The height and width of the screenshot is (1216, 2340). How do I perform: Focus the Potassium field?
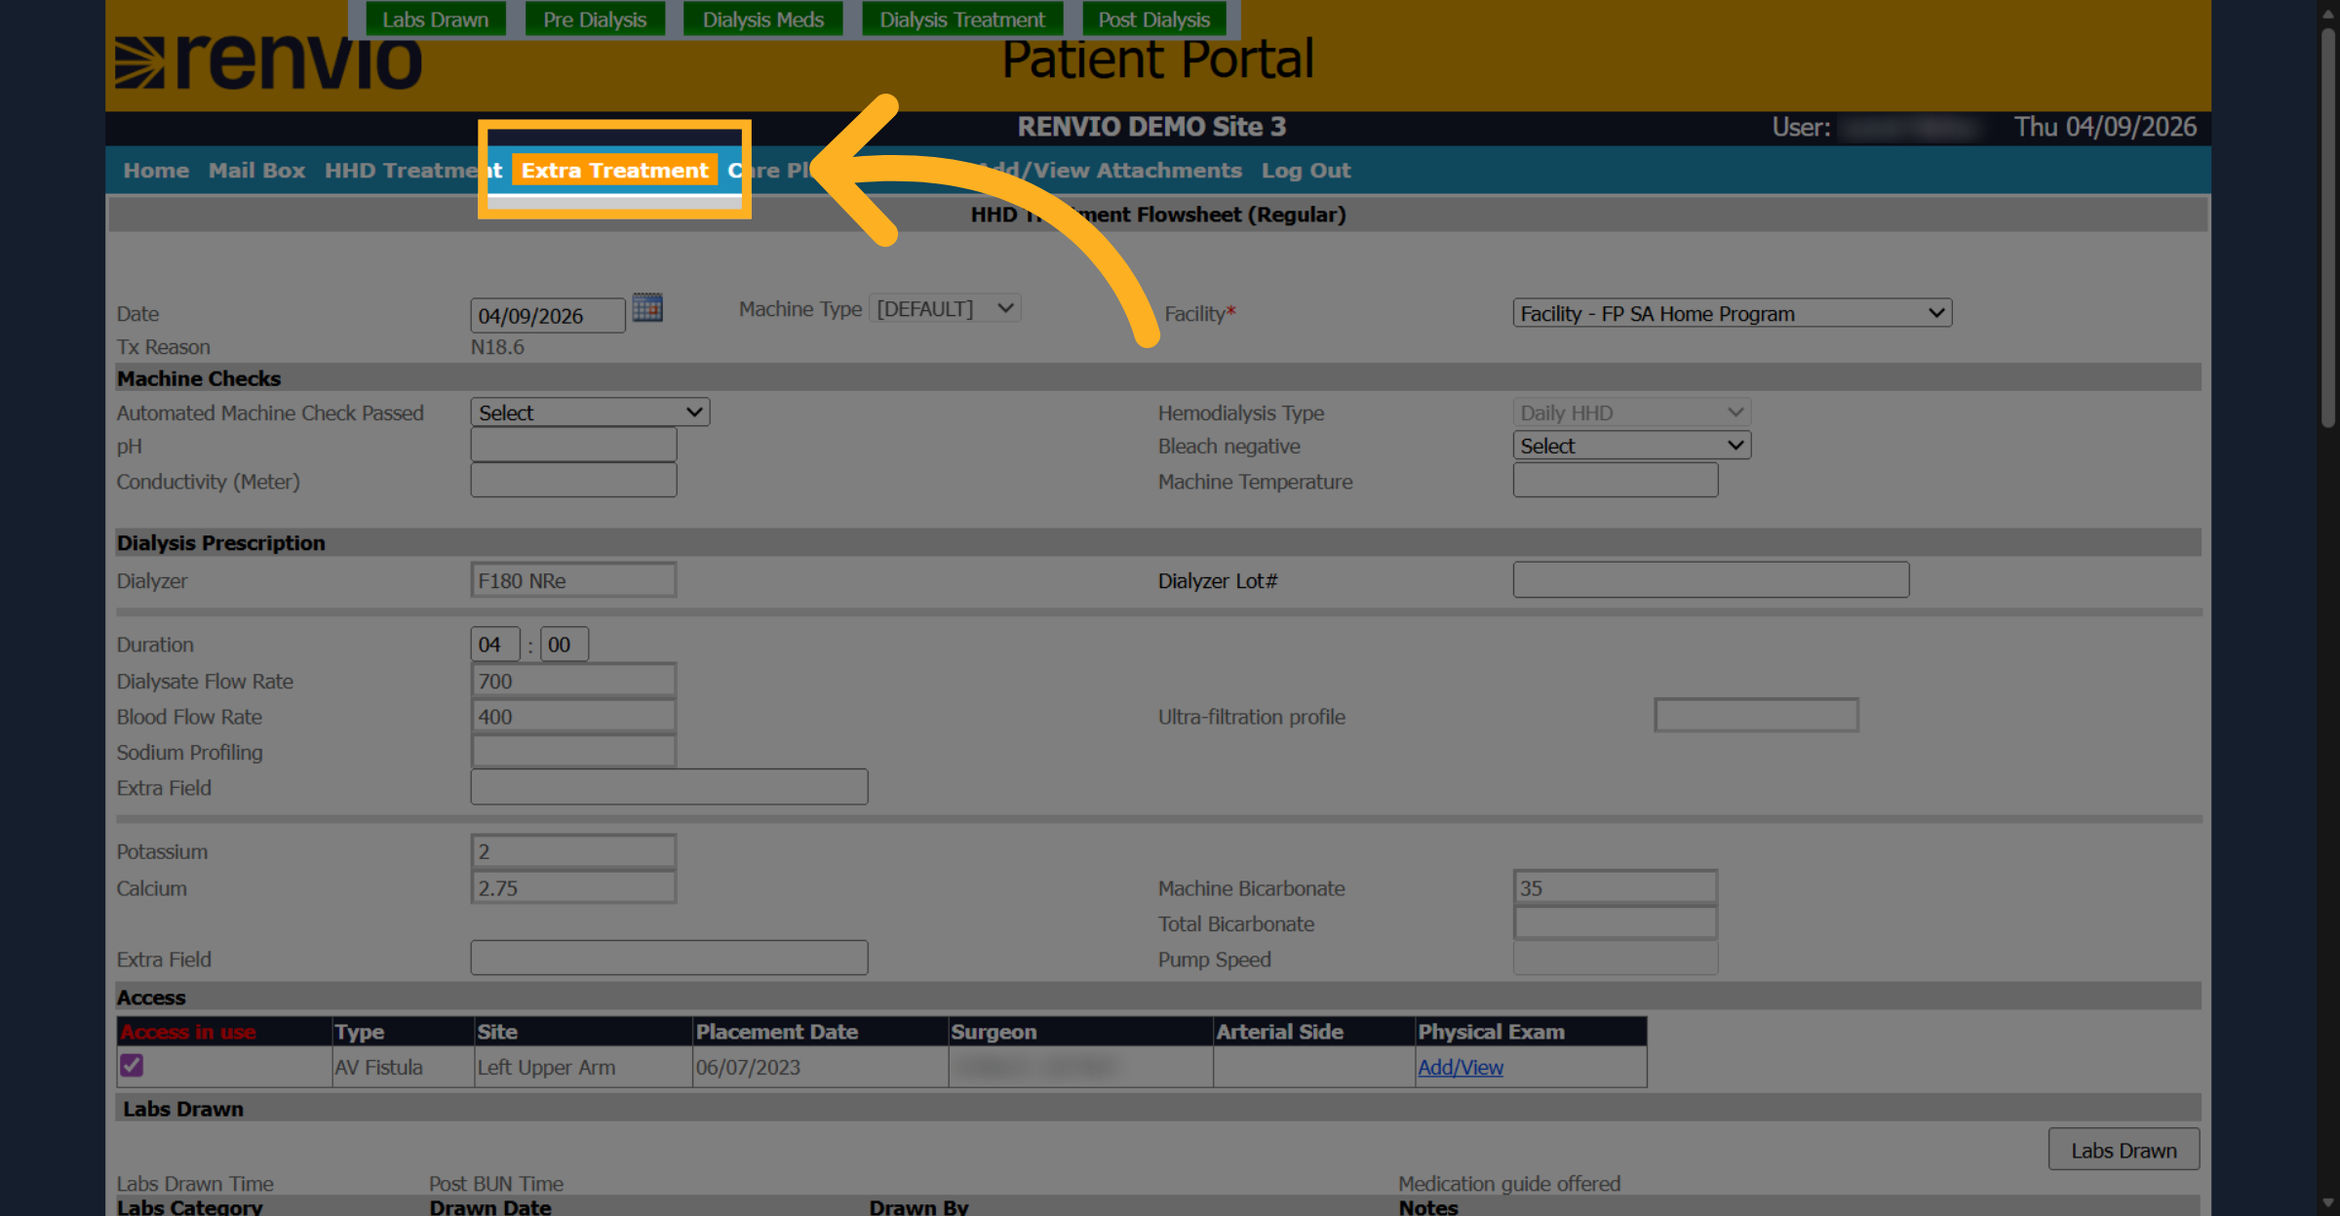(573, 851)
